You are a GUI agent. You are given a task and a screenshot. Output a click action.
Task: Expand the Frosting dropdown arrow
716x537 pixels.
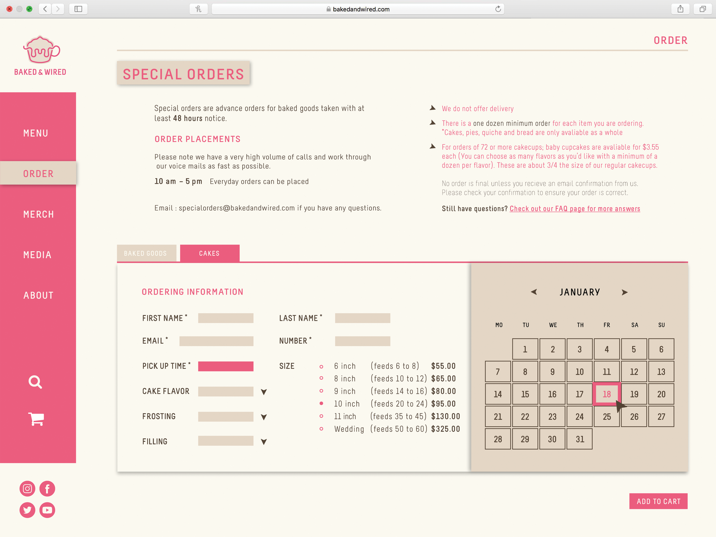point(264,417)
